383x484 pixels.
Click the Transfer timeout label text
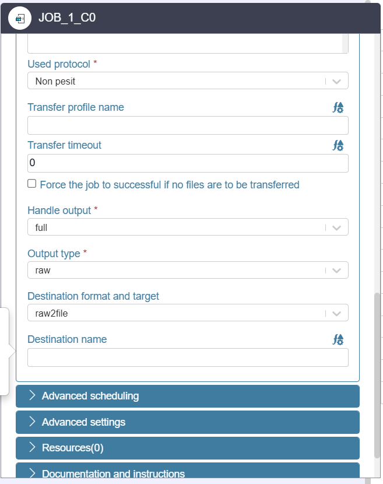point(64,145)
